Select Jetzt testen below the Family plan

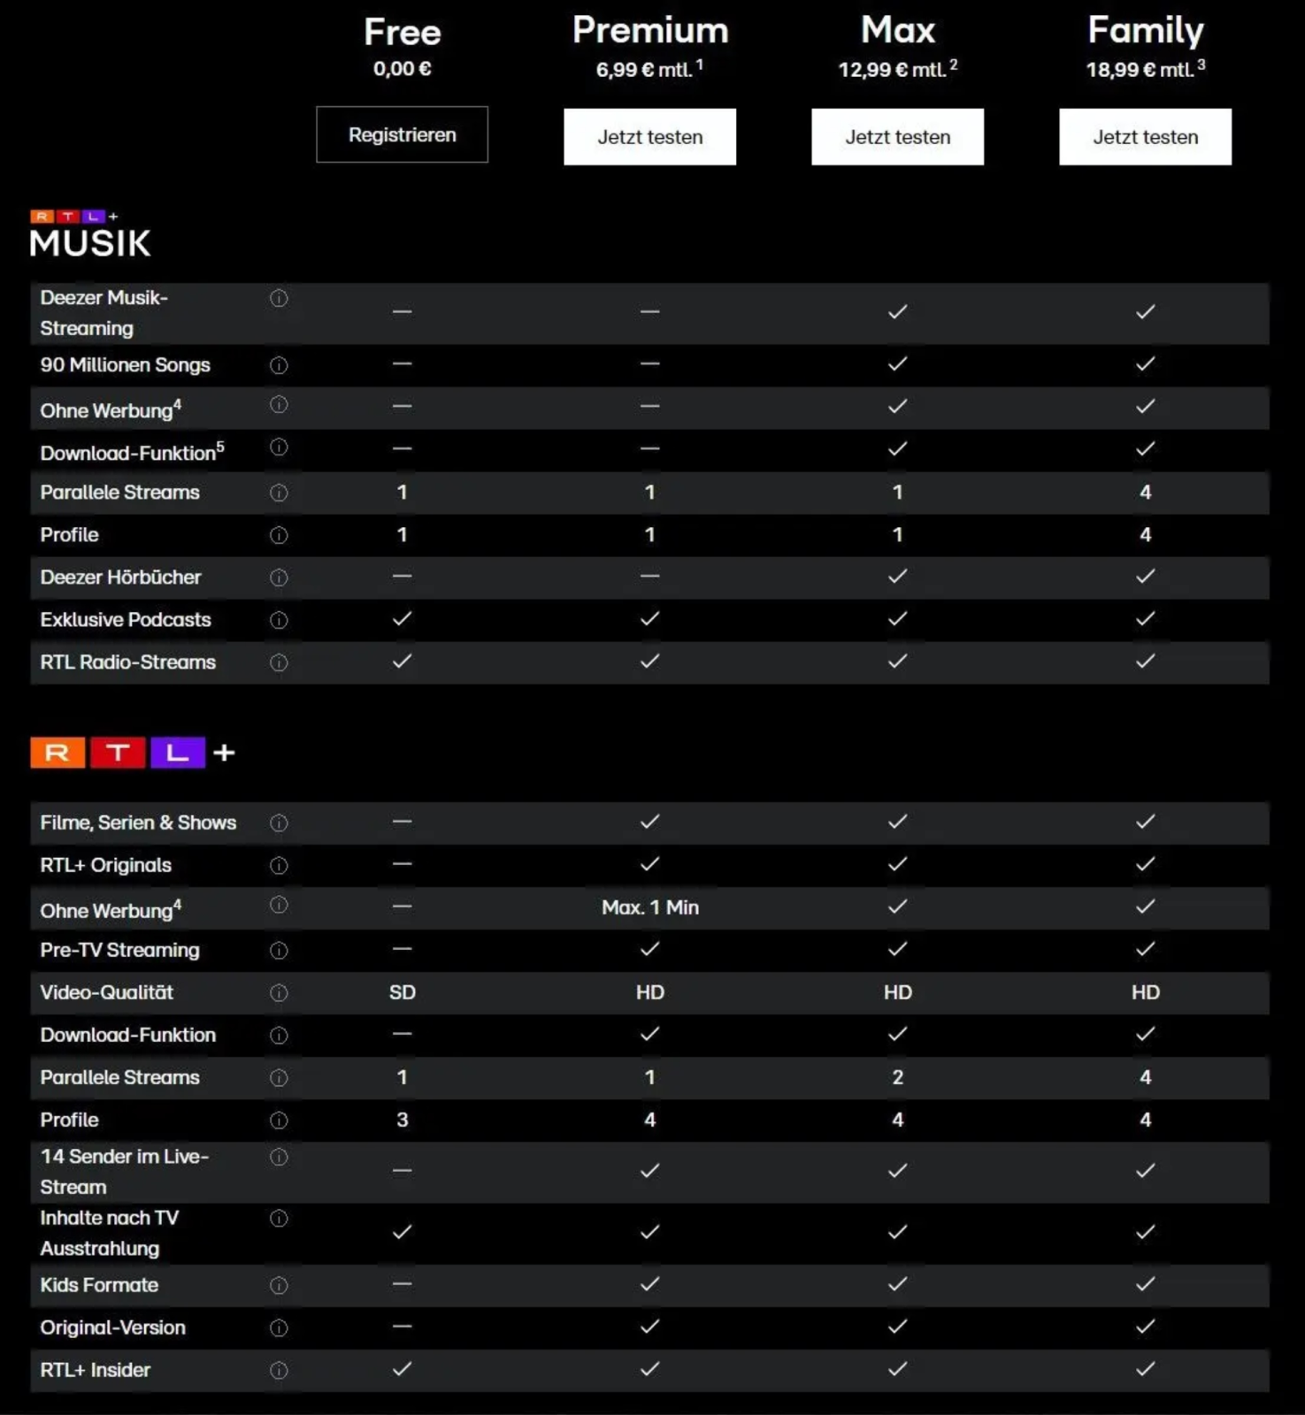tap(1145, 137)
